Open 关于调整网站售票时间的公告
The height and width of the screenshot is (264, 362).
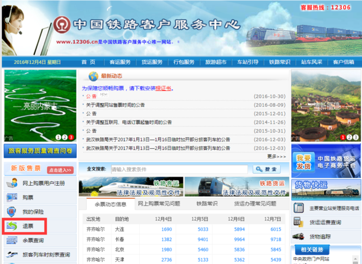coord(115,105)
